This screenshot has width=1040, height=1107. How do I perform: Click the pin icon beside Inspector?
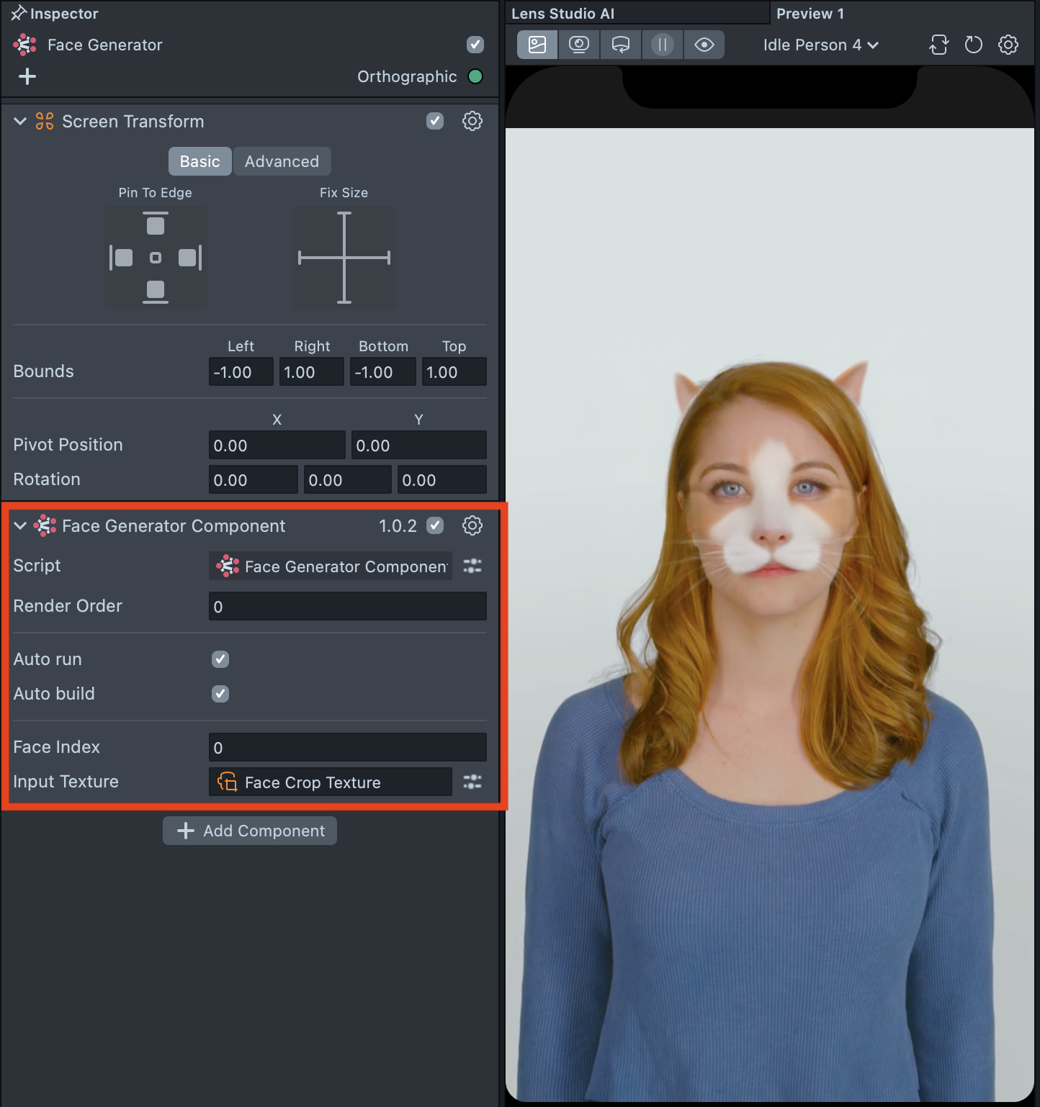[x=18, y=13]
